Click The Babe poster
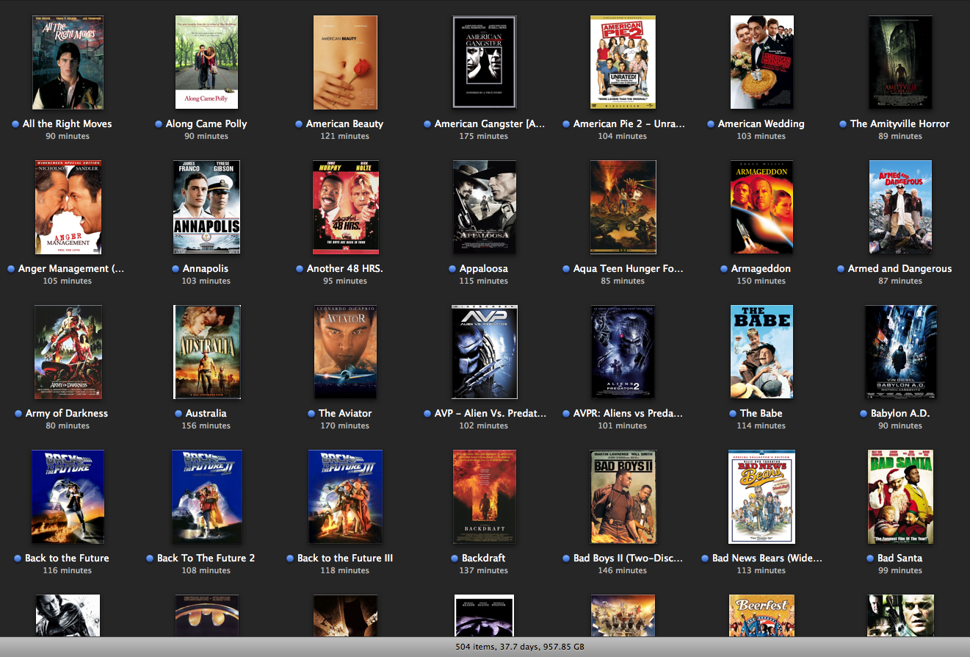The height and width of the screenshot is (657, 970). pyautogui.click(x=761, y=352)
